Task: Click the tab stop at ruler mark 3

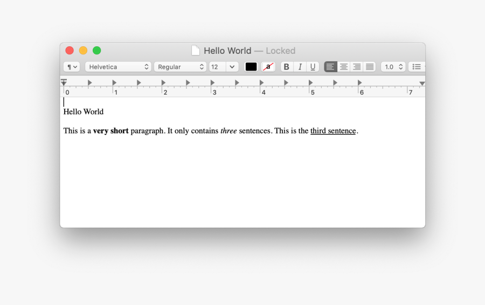Action: (x=212, y=83)
